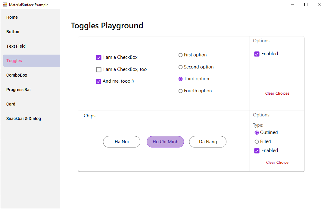Choose the Second option radio button
The height and width of the screenshot is (209, 327).
[181, 67]
